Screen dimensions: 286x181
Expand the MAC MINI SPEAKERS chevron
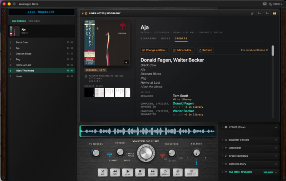coord(276,172)
